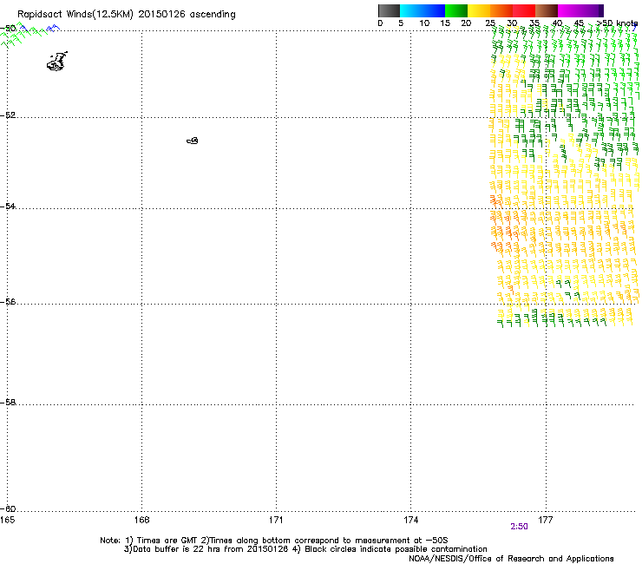Click the gray 0-5 knot legend swatch
The height and width of the screenshot is (564, 642).
(x=389, y=10)
